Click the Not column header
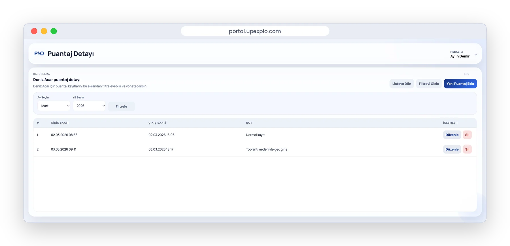The width and height of the screenshot is (510, 246). (249, 123)
